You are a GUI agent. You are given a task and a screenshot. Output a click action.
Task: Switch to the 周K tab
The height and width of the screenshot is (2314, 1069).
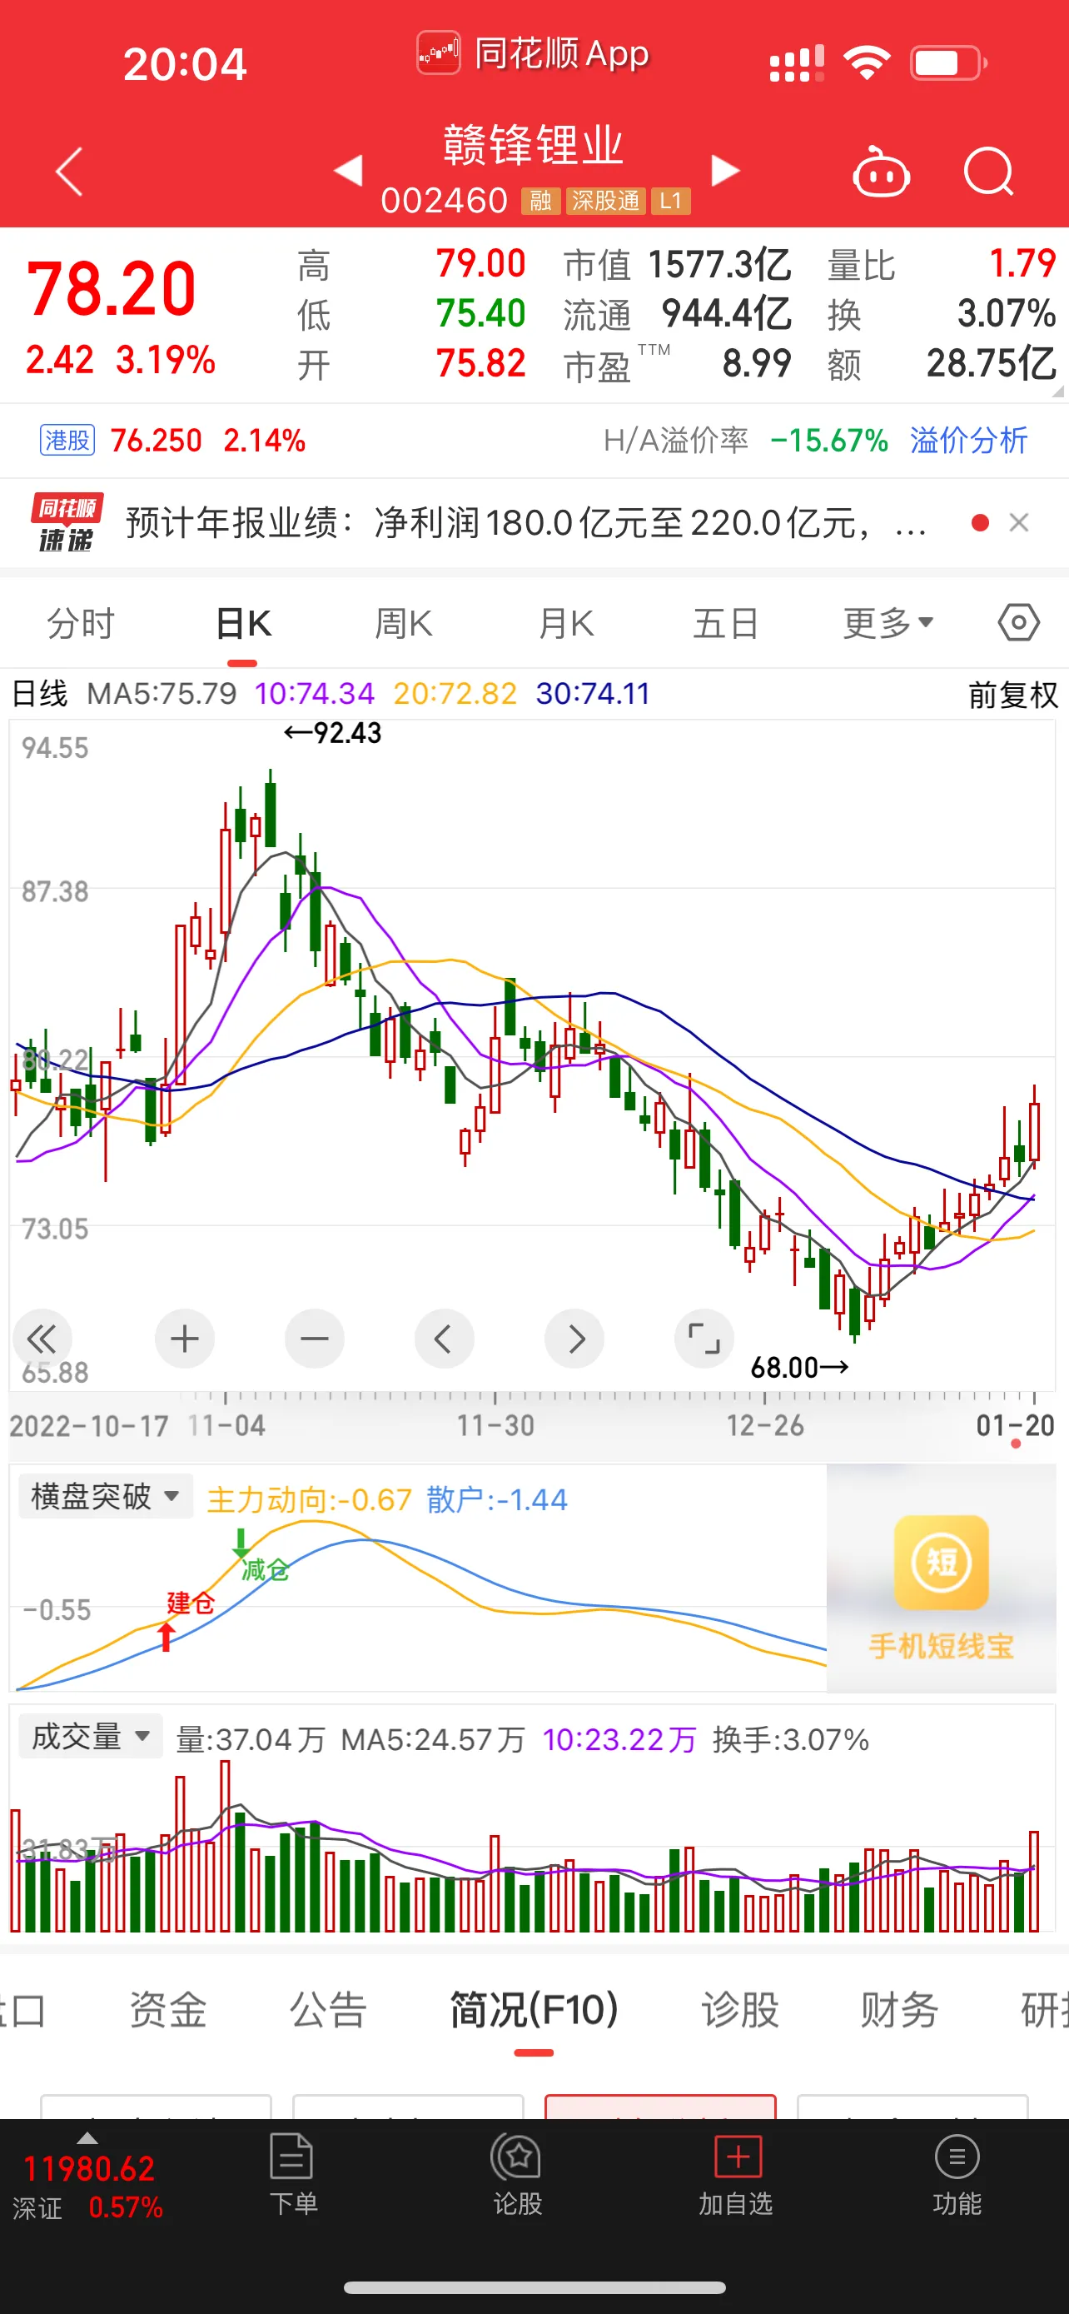(403, 622)
